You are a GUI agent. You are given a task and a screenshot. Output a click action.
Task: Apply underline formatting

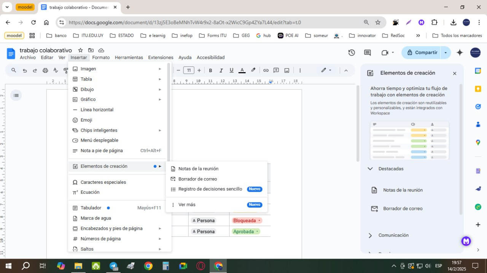(231, 70)
